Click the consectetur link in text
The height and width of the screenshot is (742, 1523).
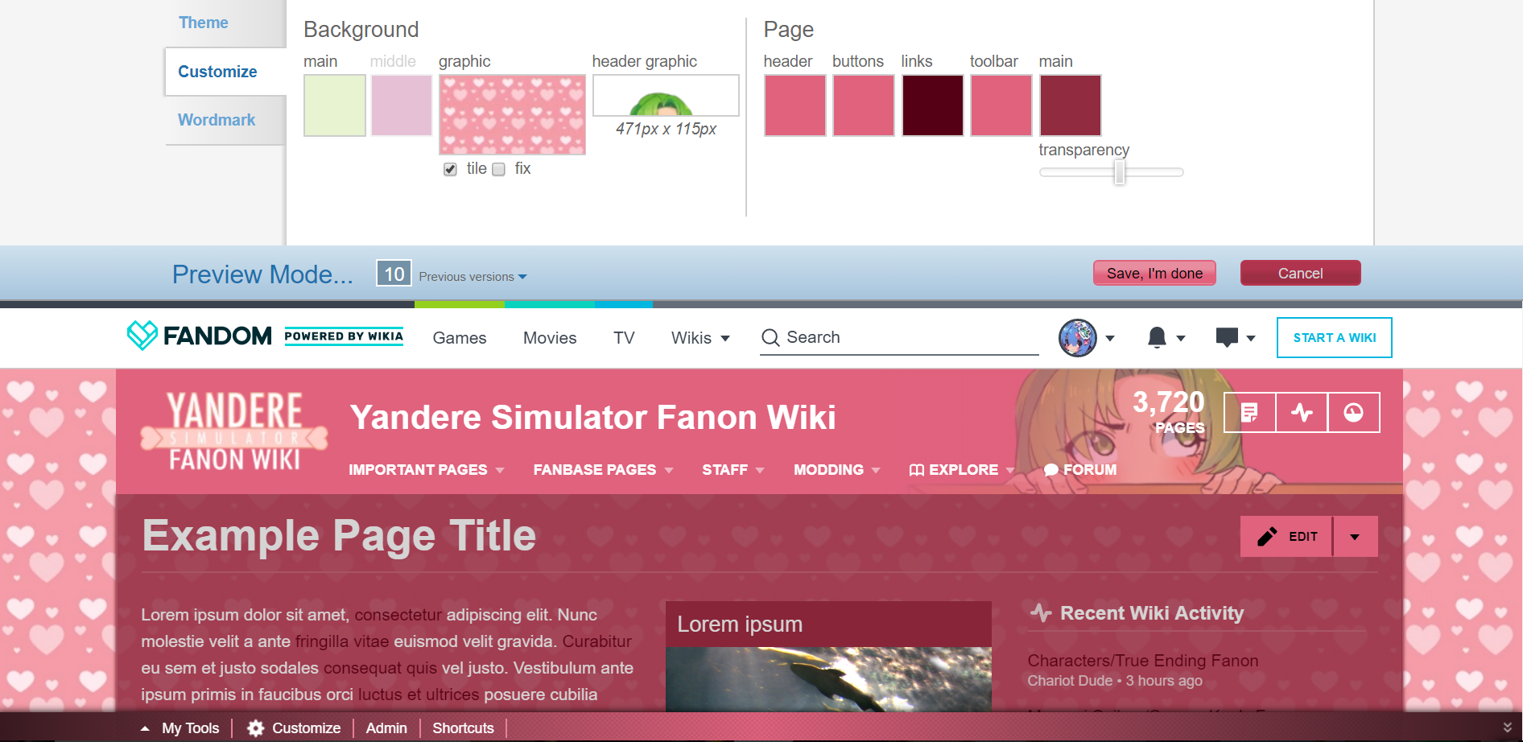point(398,615)
